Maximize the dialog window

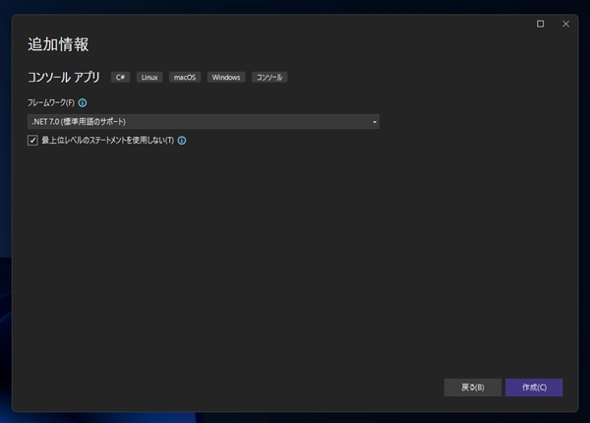(x=540, y=24)
